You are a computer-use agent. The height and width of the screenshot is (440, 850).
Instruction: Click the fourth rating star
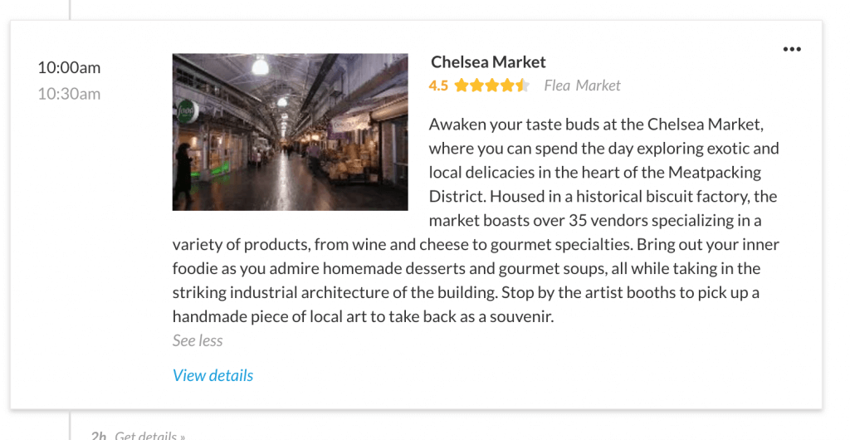[507, 86]
